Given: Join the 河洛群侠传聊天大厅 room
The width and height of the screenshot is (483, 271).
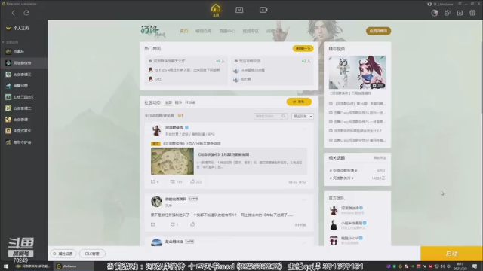Looking at the screenshot, I should coord(186,70).
